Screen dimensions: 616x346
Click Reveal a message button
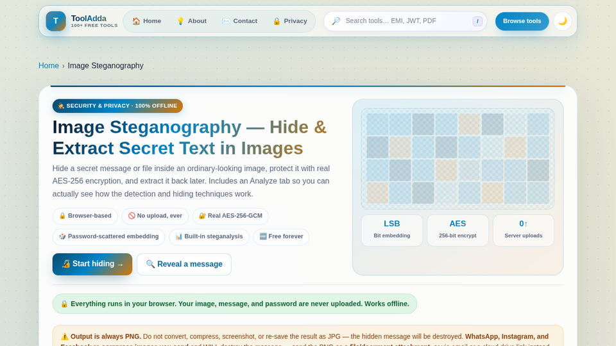(x=184, y=264)
